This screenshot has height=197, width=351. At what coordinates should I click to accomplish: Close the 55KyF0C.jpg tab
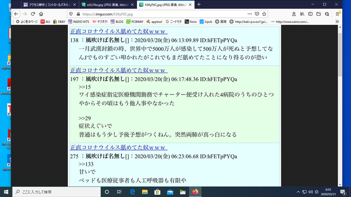tap(190, 4)
